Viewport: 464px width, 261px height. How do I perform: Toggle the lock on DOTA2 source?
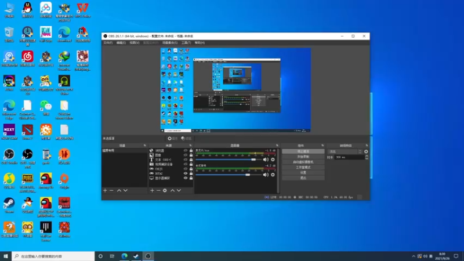tap(191, 173)
